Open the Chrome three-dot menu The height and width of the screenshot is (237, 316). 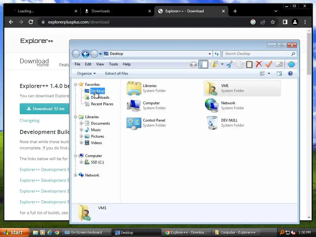(305, 22)
